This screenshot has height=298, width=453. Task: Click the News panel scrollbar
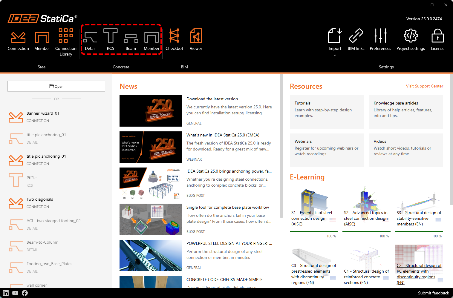pyautogui.click(x=281, y=146)
